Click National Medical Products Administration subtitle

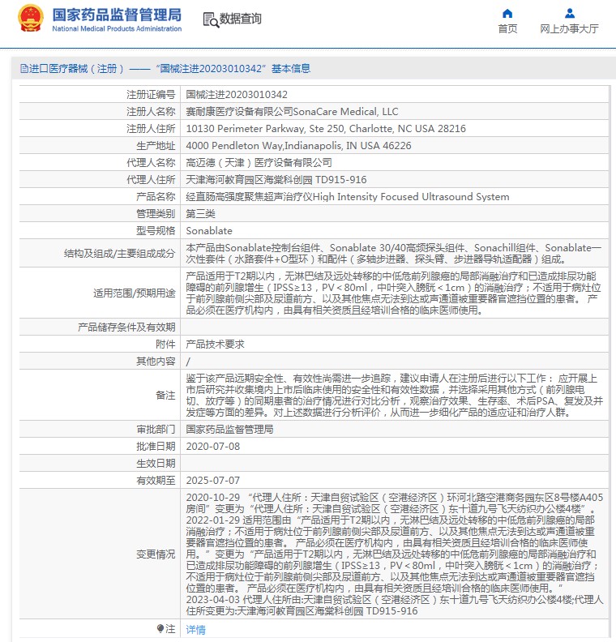tap(117, 28)
